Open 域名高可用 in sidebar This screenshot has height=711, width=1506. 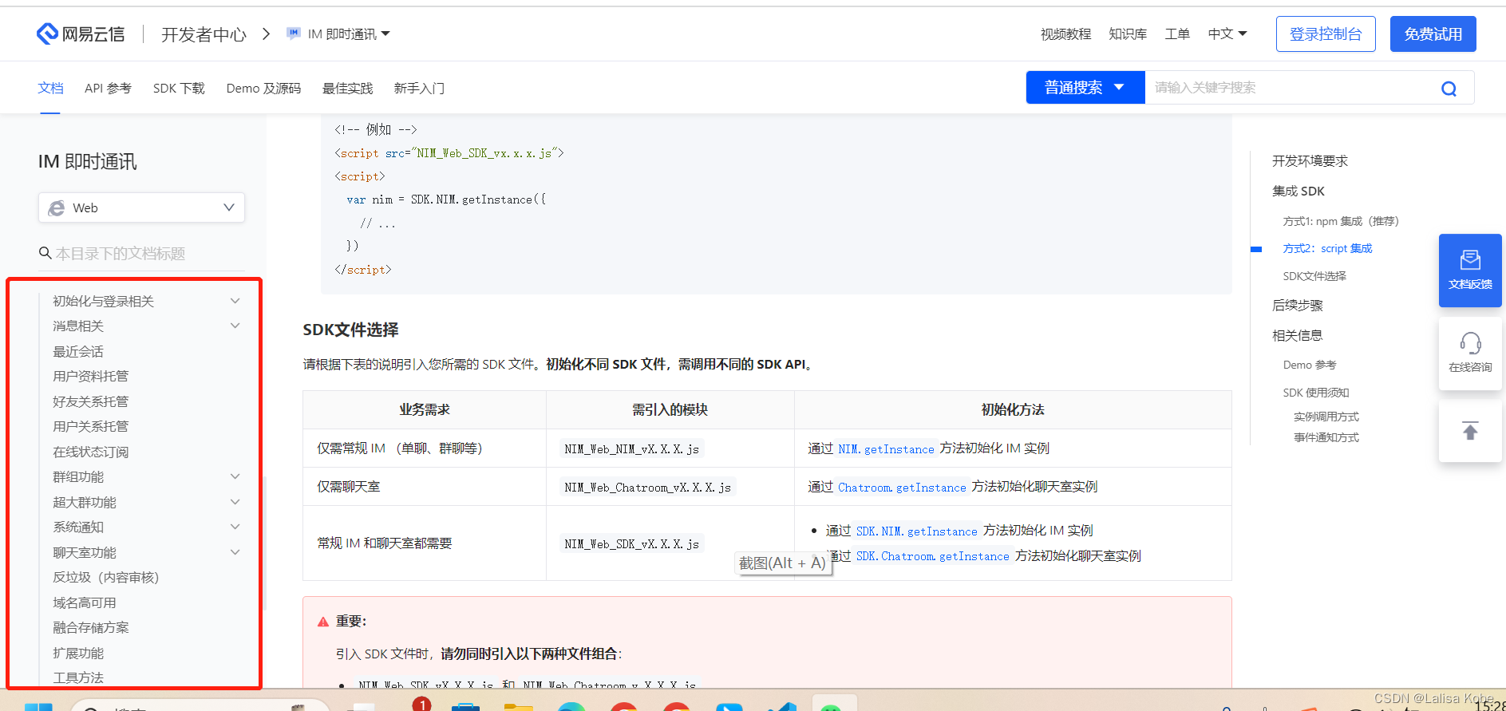coord(85,602)
